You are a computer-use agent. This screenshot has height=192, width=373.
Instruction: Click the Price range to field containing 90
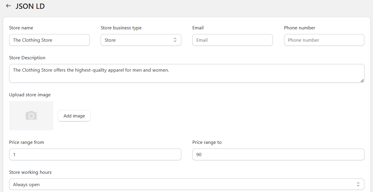point(278,154)
